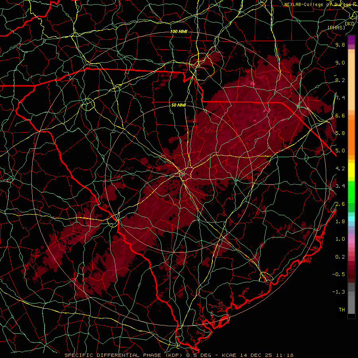Click the [PHAS] legend unit label
This screenshot has height=358, width=358.
point(336,27)
